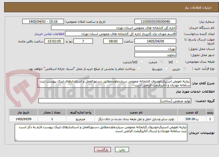This screenshot has width=219, height=157.
Task: Click the buyer organization name field
Action: coord(114,28)
